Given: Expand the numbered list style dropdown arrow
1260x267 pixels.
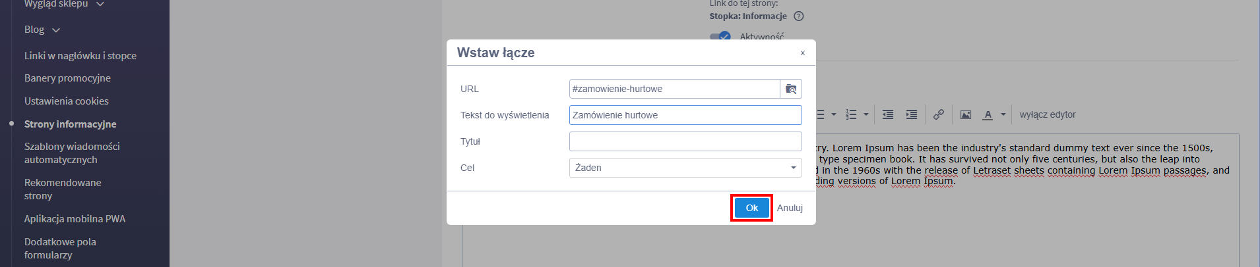Looking at the screenshot, I should pyautogui.click(x=866, y=114).
